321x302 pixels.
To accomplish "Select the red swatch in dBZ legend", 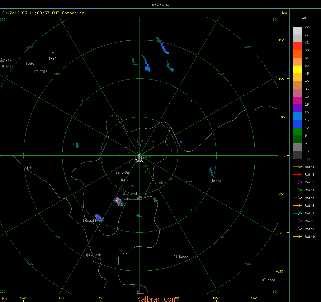I will coord(297,46).
